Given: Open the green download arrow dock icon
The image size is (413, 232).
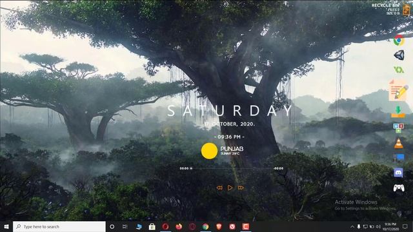Looking at the screenshot, I should [398, 111].
